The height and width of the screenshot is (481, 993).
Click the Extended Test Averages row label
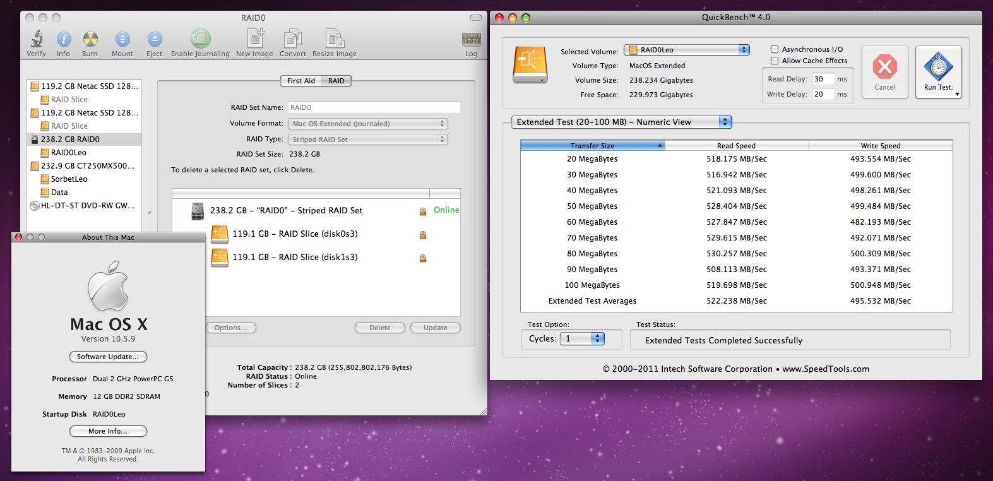(592, 301)
